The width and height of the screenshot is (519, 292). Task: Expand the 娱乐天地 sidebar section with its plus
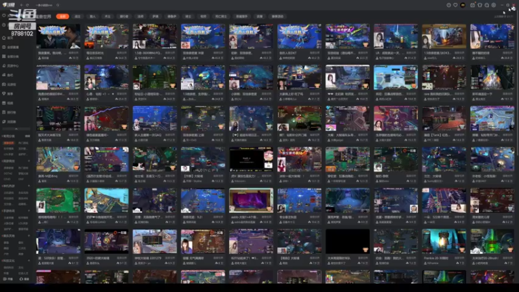click(29, 236)
